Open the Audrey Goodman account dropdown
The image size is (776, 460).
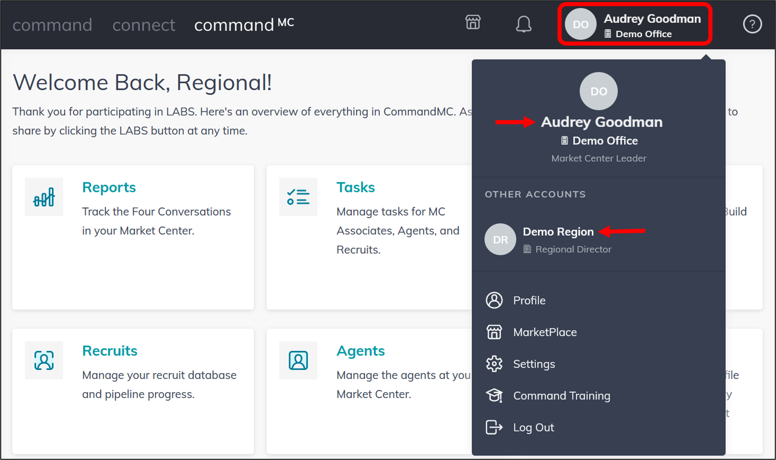coord(635,24)
